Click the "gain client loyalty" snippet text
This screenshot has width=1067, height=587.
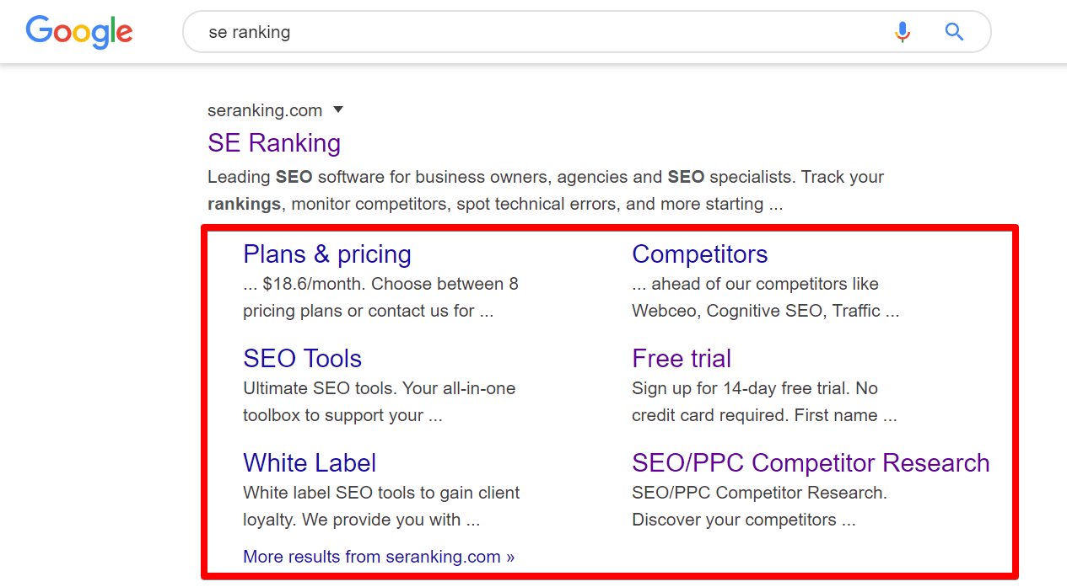[x=381, y=506]
